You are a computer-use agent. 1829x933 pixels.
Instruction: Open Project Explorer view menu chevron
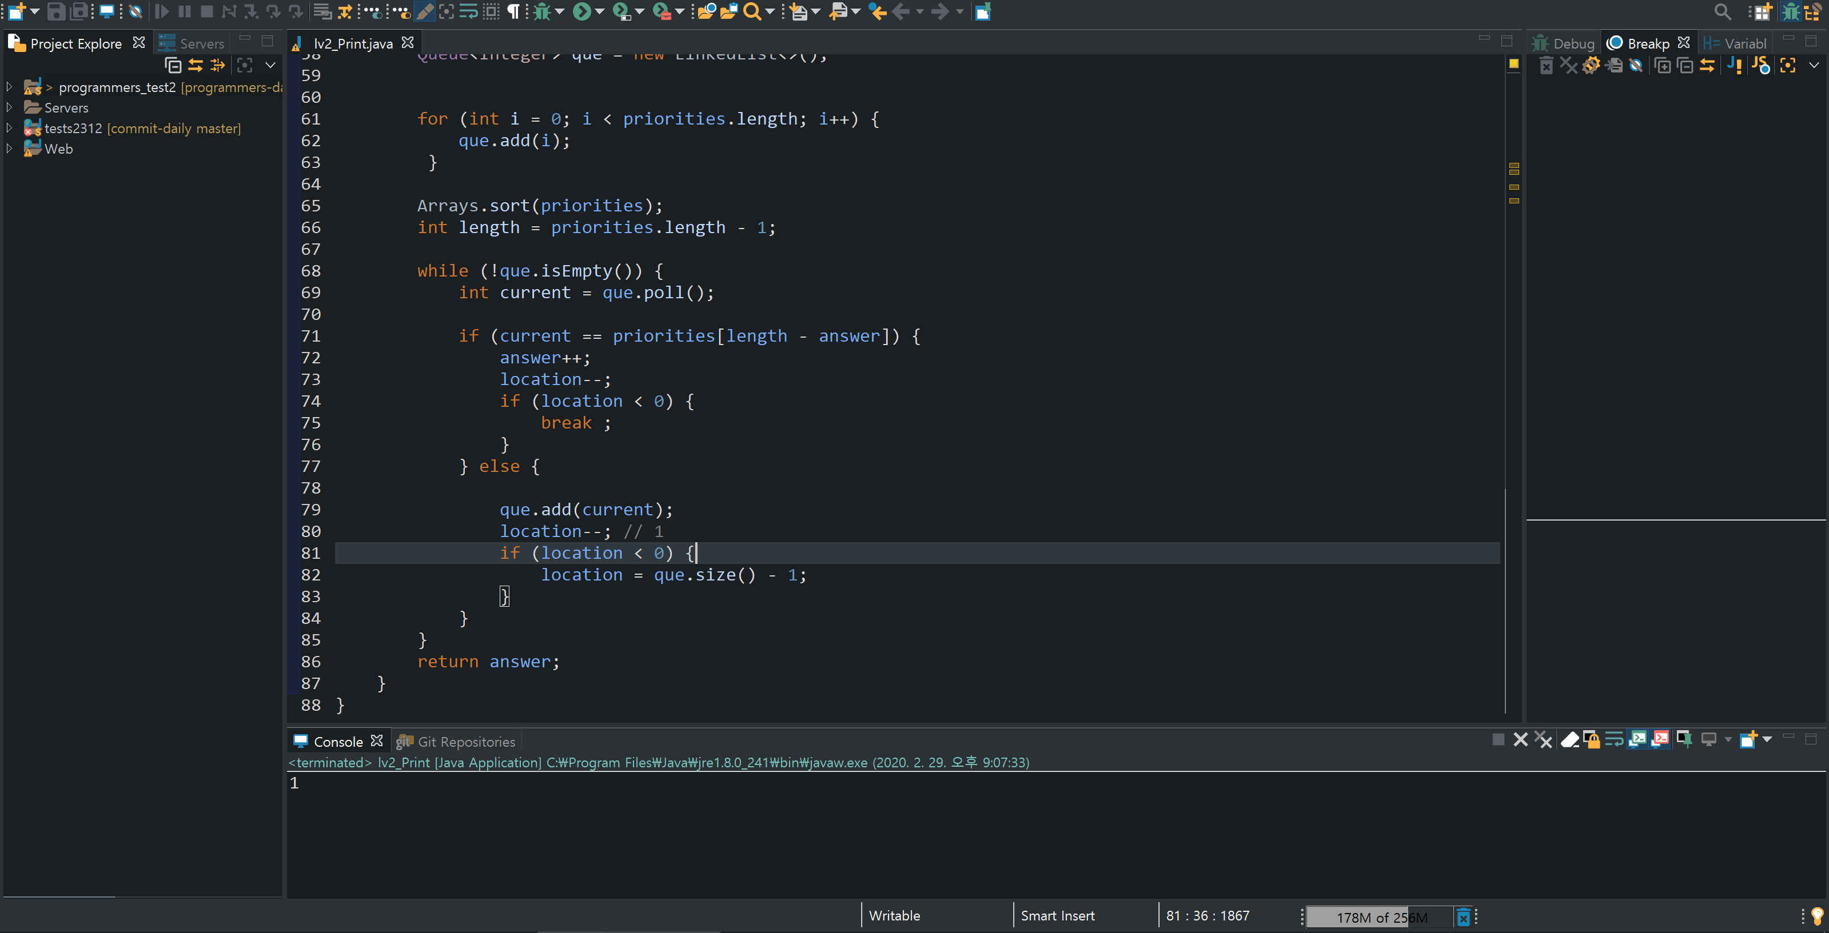pyautogui.click(x=270, y=65)
